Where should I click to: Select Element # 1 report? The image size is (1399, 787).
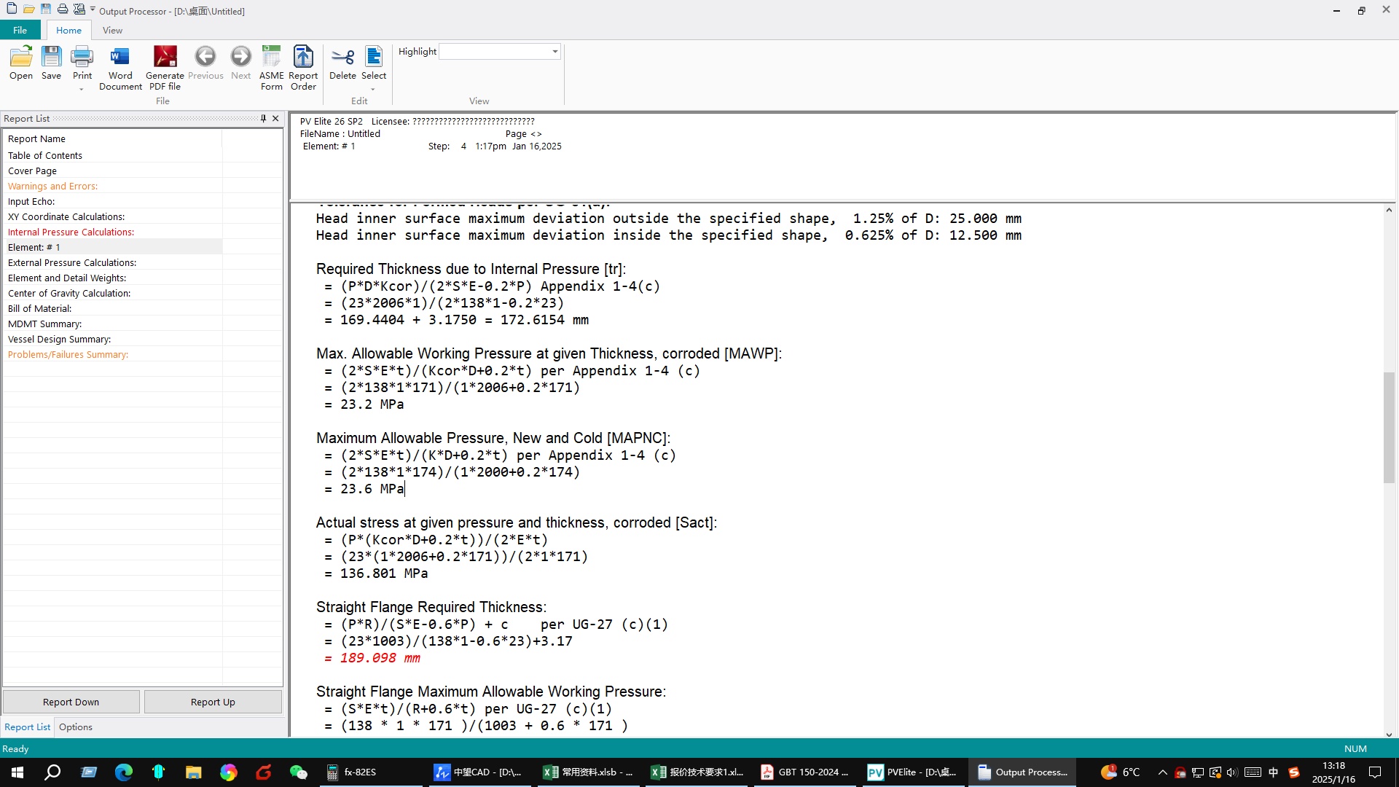(34, 248)
